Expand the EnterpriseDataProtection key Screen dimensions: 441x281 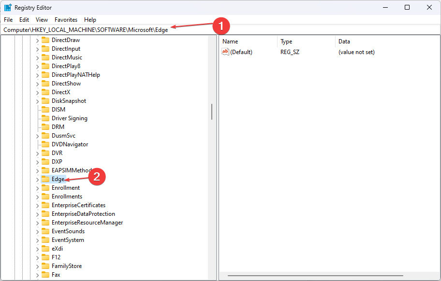[x=37, y=214]
